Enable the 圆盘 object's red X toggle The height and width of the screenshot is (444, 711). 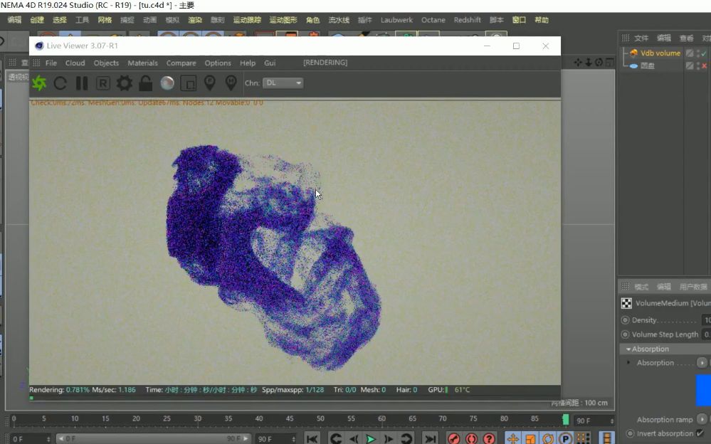[705, 65]
